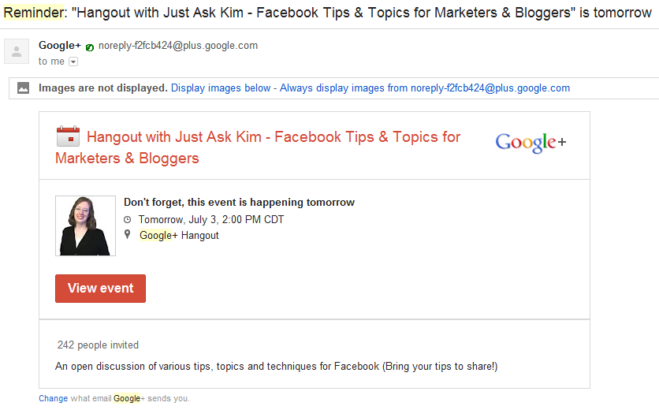The image size is (659, 410).
Task: Click '242 people invited' text
Action: tap(98, 345)
